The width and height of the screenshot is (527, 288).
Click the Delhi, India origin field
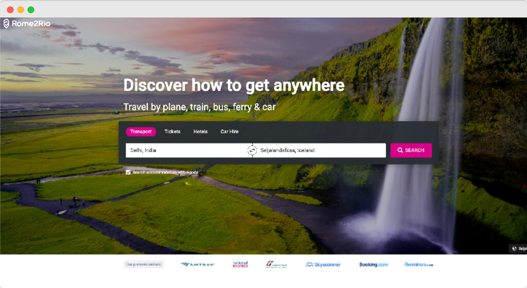click(186, 150)
